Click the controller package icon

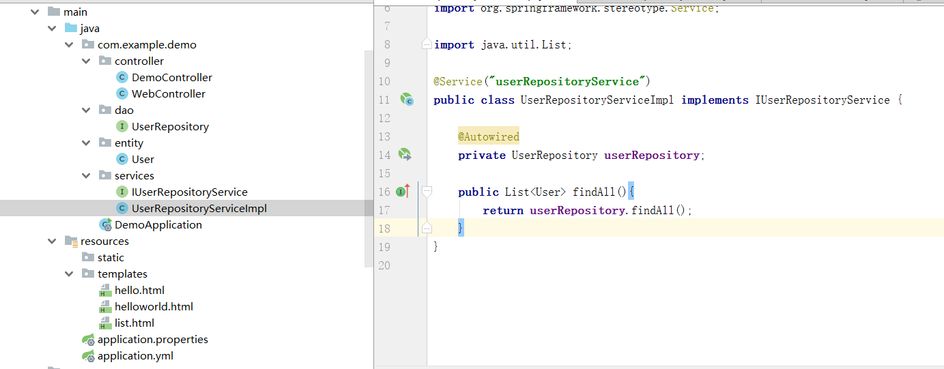(104, 61)
